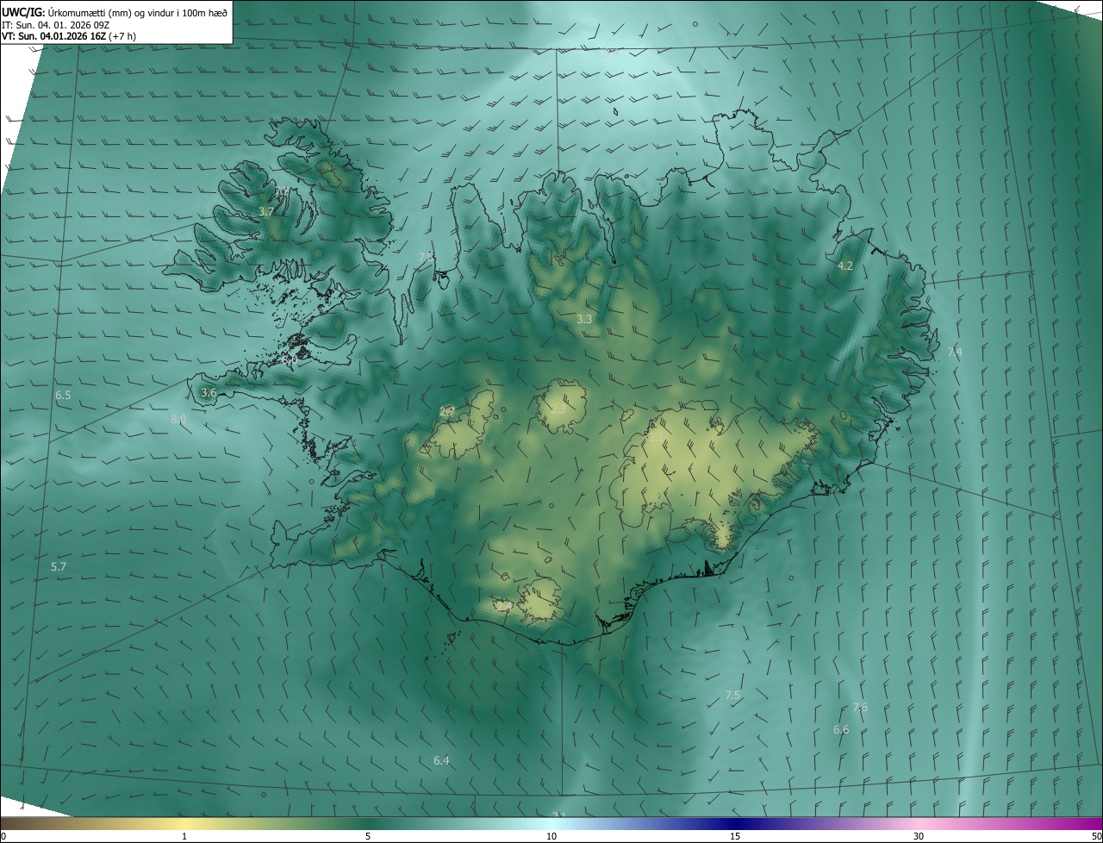The height and width of the screenshot is (843, 1103).
Task: Click the 5.7 value label southwest of Iceland
Action: (59, 566)
